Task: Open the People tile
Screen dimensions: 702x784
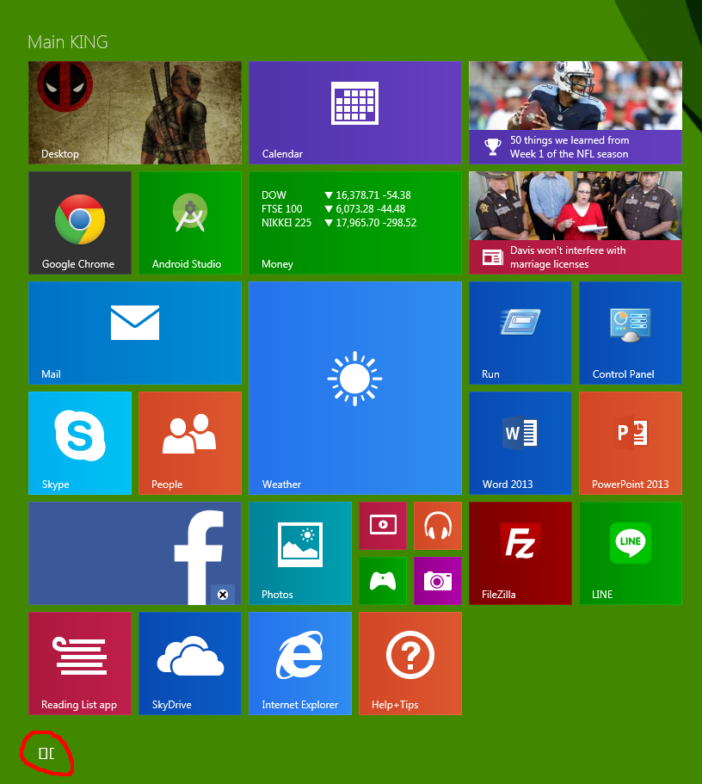Action: (190, 443)
